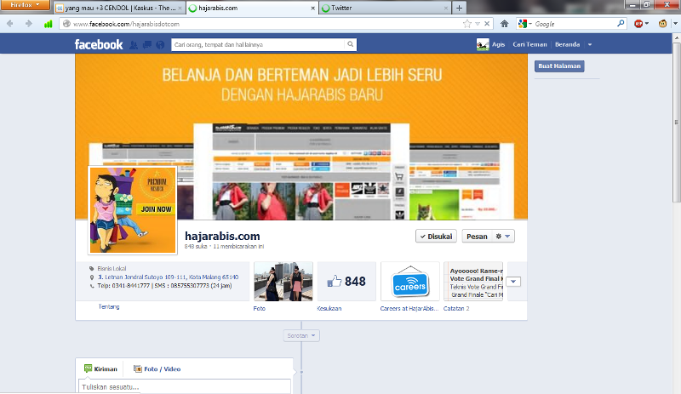
Task: Click Firefox forward arrow
Action: [x=28, y=24]
